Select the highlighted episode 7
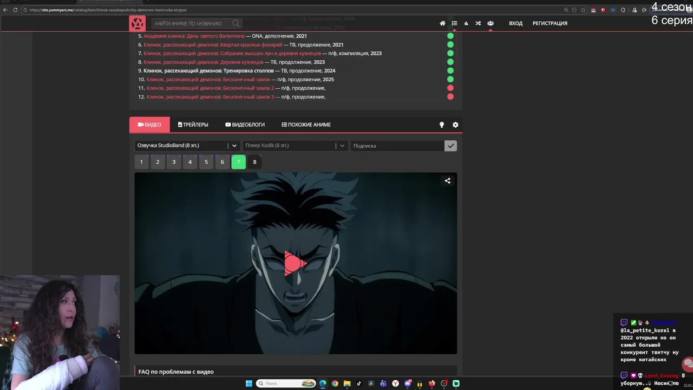The image size is (693, 390). (x=239, y=162)
